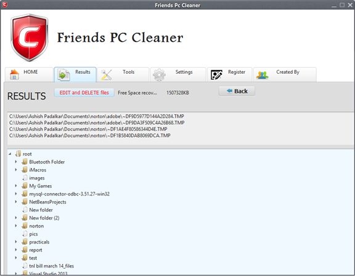Image resolution: width=355 pixels, height=276 pixels.
Task: Click the pics file icon
Action: [x=25, y=234]
